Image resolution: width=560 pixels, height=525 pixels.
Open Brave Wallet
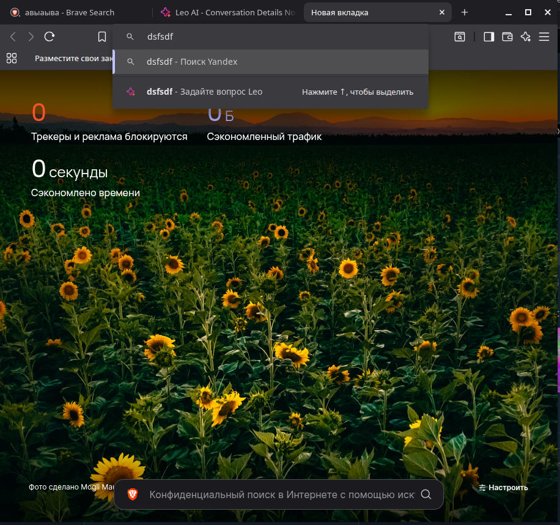point(507,37)
